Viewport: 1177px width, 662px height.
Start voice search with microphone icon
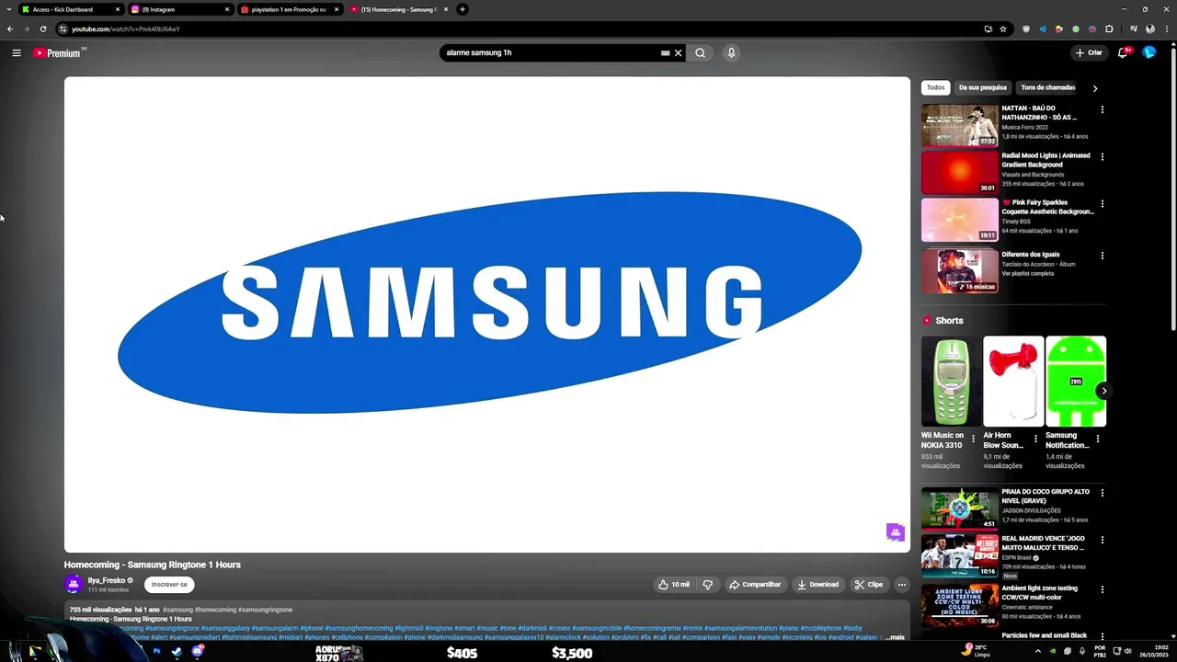tap(731, 52)
